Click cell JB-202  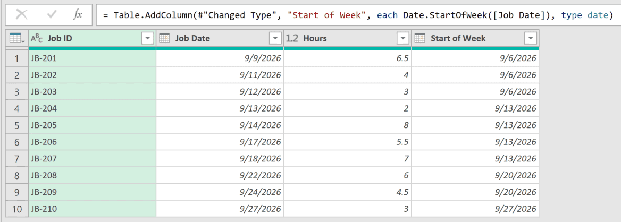pyautogui.click(x=93, y=75)
